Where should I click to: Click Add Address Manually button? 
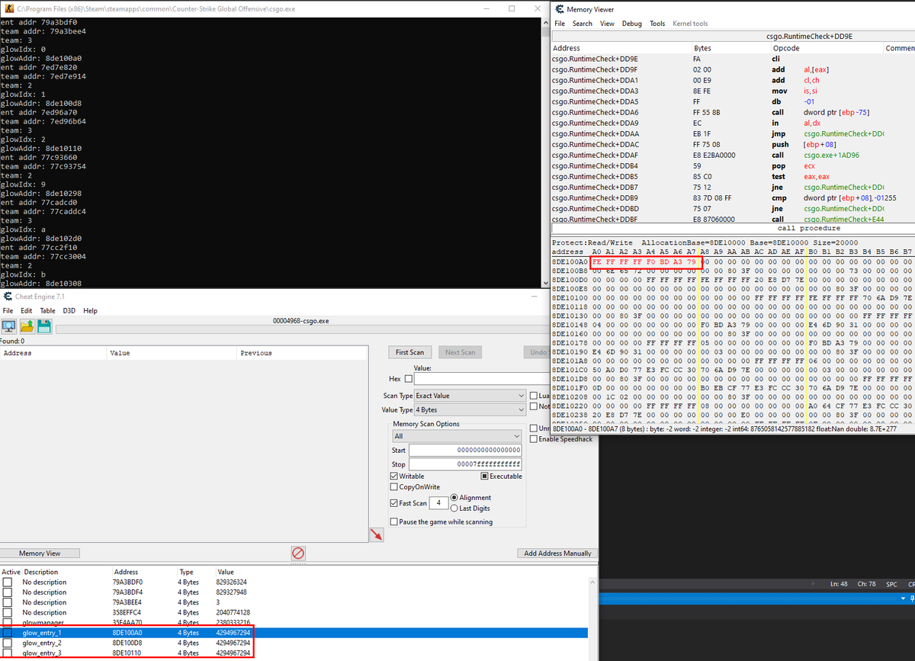558,553
